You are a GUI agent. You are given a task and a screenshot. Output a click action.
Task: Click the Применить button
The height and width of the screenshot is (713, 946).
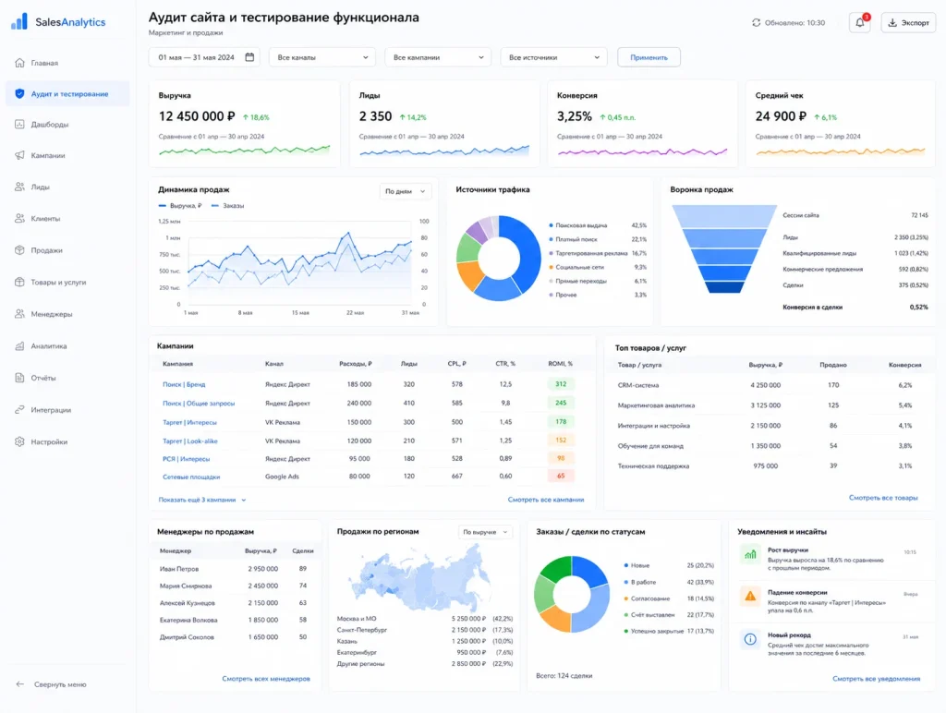[x=649, y=57]
